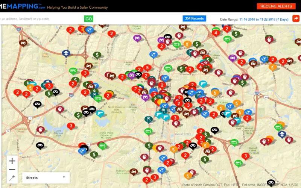Select black mask marker in bottom right corner

pyautogui.click(x=271, y=183)
